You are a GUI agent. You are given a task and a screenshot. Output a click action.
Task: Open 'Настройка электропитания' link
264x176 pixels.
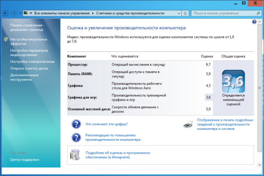pos(32,61)
